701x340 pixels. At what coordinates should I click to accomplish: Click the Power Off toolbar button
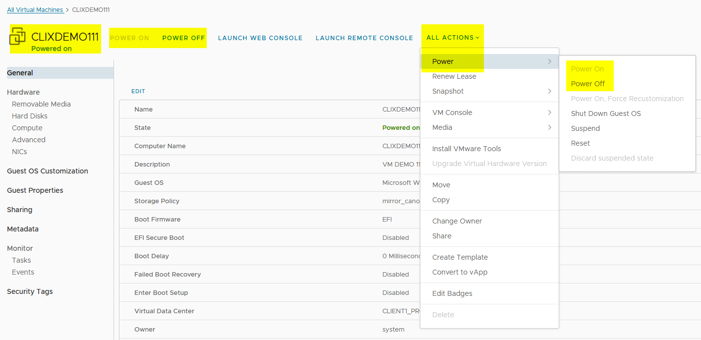coord(183,38)
